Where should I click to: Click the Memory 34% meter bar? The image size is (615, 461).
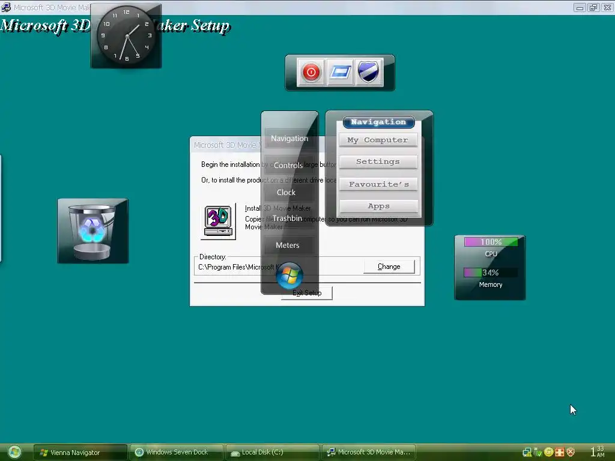(x=491, y=273)
